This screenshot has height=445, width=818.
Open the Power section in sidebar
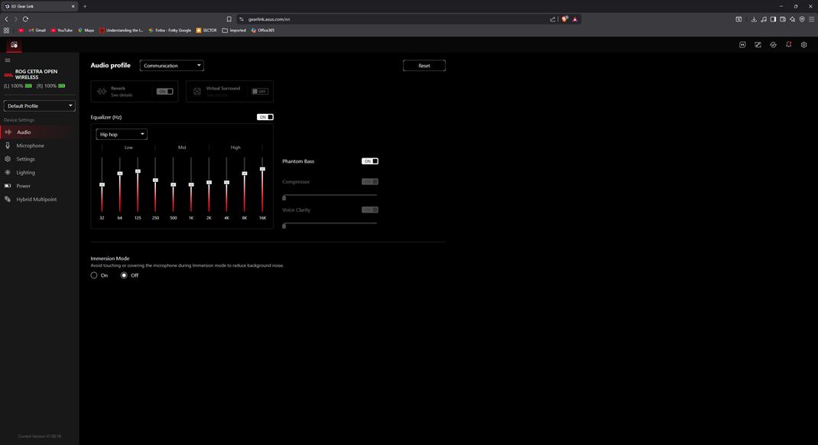pyautogui.click(x=40, y=186)
